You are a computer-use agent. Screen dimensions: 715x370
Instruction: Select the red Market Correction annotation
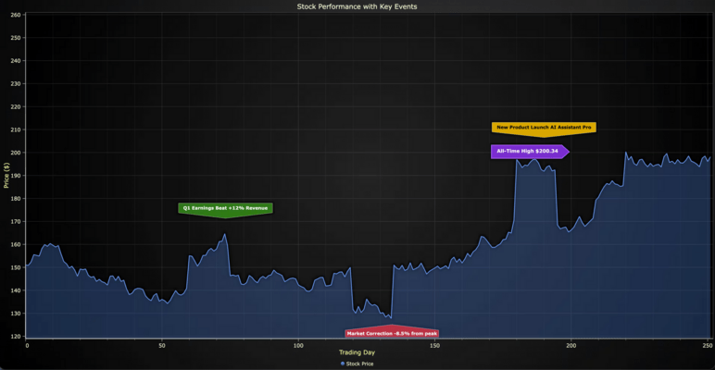pos(392,332)
